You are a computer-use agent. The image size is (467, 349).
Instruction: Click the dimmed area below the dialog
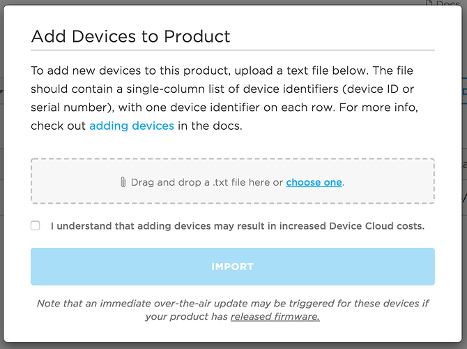[x=232, y=346]
